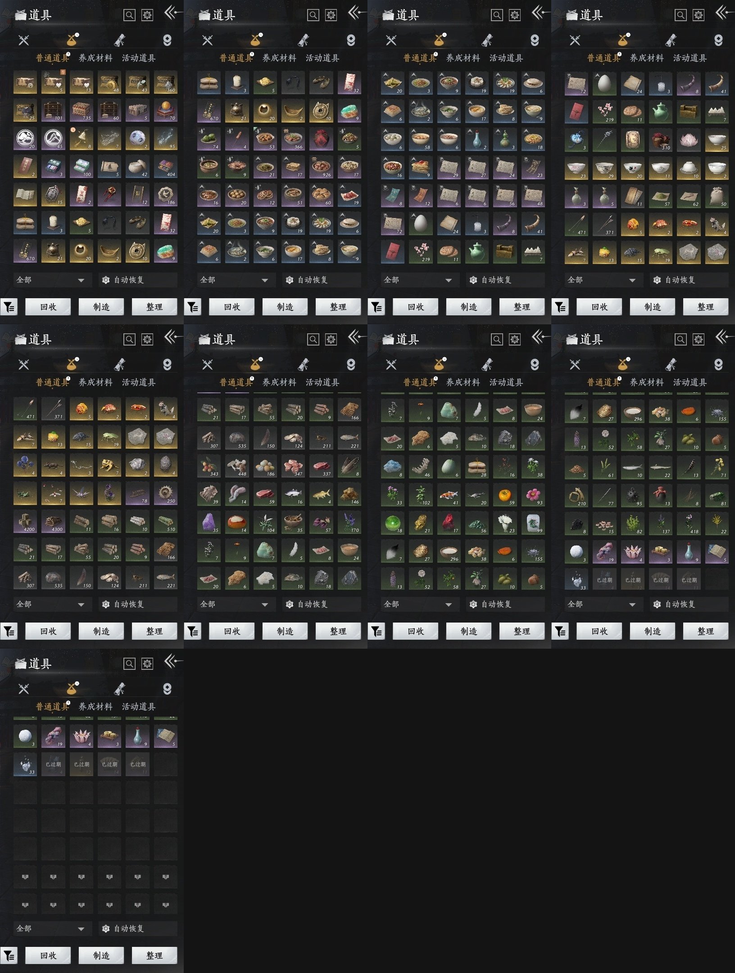Select the red chest item showing 735

pyautogui.click(x=81, y=111)
